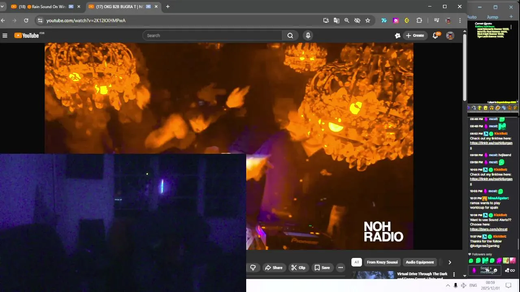Open the Chrome profile avatar

click(x=448, y=20)
